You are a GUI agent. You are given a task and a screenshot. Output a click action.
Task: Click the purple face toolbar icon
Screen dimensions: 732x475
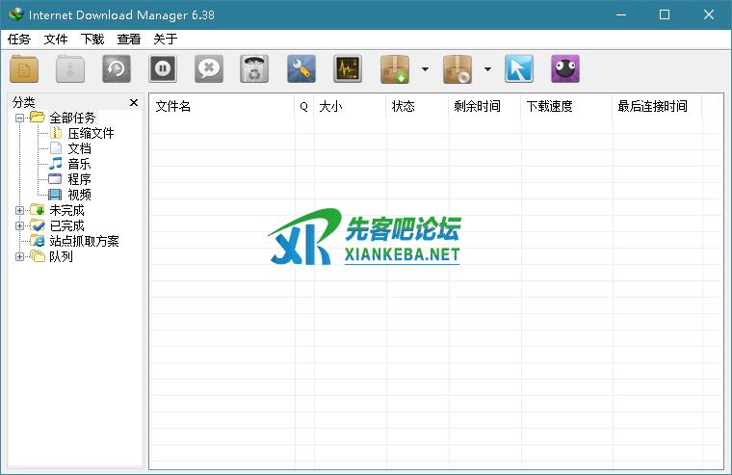point(565,69)
